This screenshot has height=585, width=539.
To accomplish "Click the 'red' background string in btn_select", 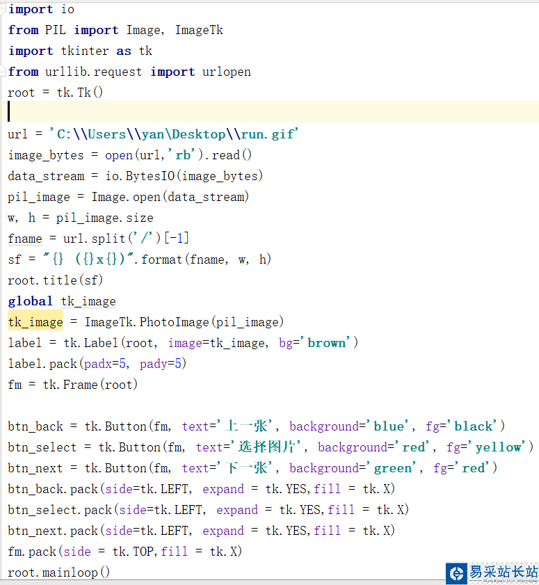I will point(413,447).
